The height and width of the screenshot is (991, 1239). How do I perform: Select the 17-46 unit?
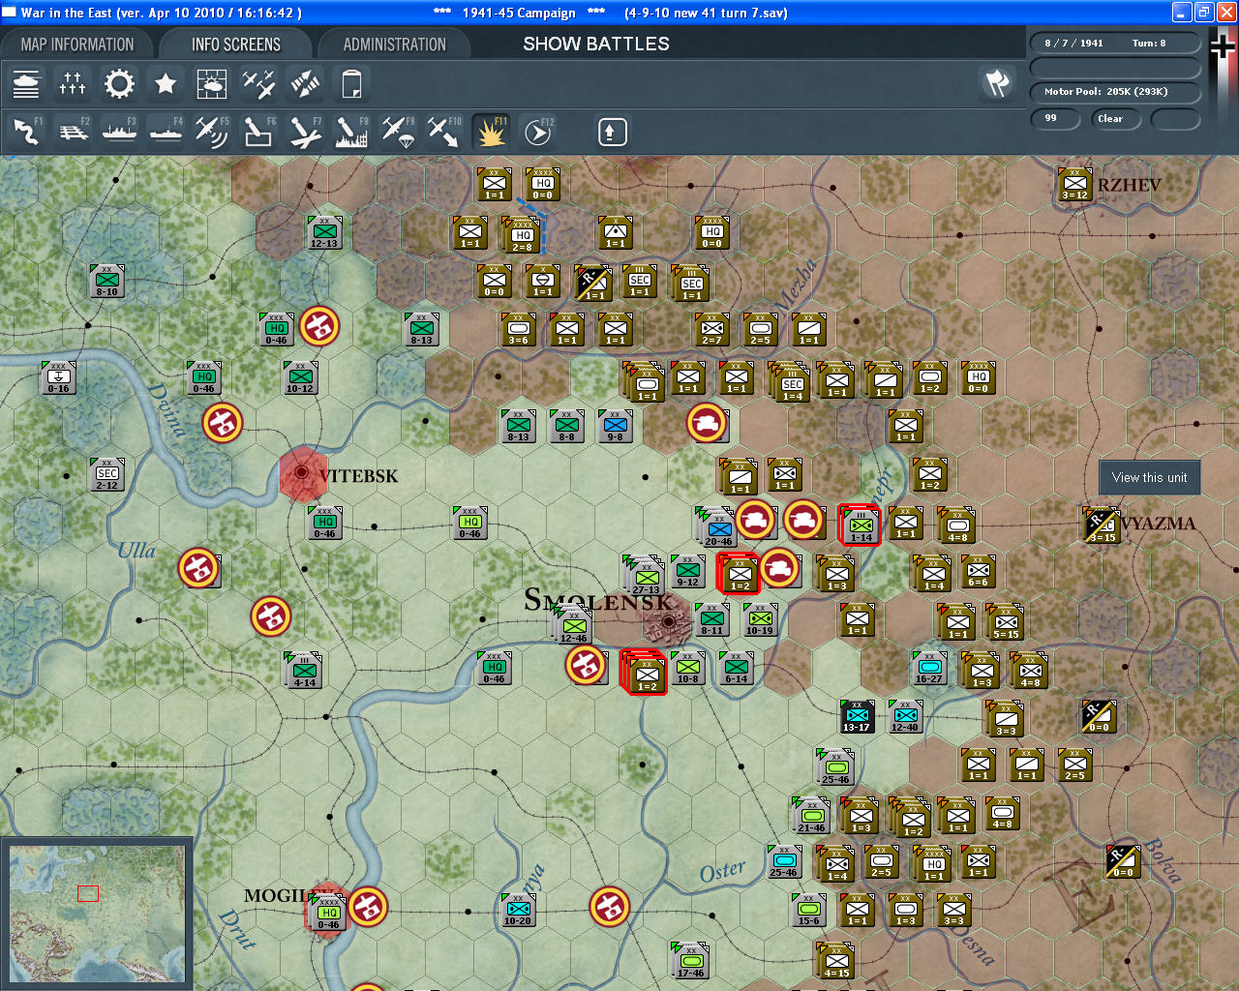coord(691,961)
